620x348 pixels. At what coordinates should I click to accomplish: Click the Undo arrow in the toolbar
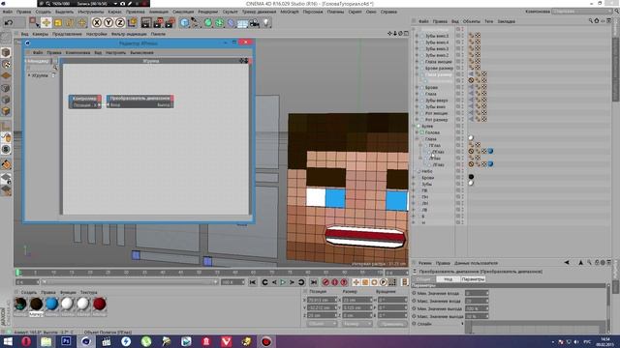point(9,23)
